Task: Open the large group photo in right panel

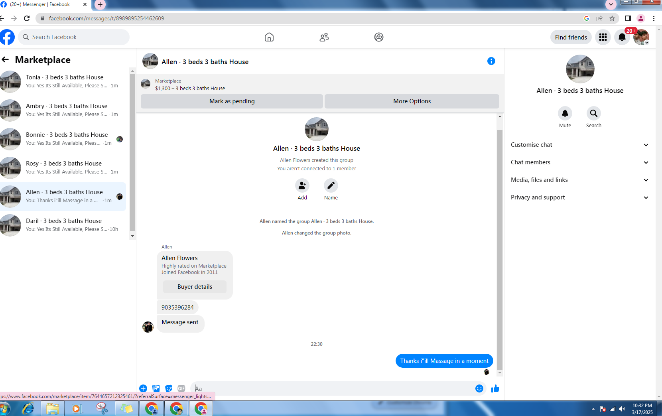Action: 580,69
